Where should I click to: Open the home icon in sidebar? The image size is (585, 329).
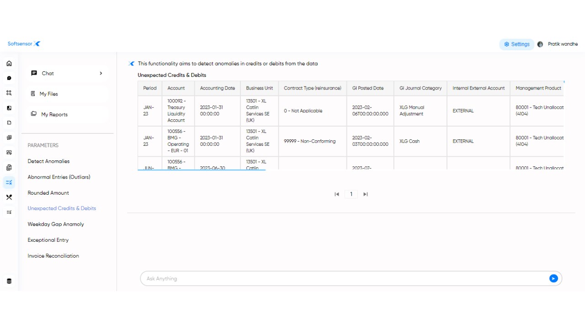click(x=9, y=64)
